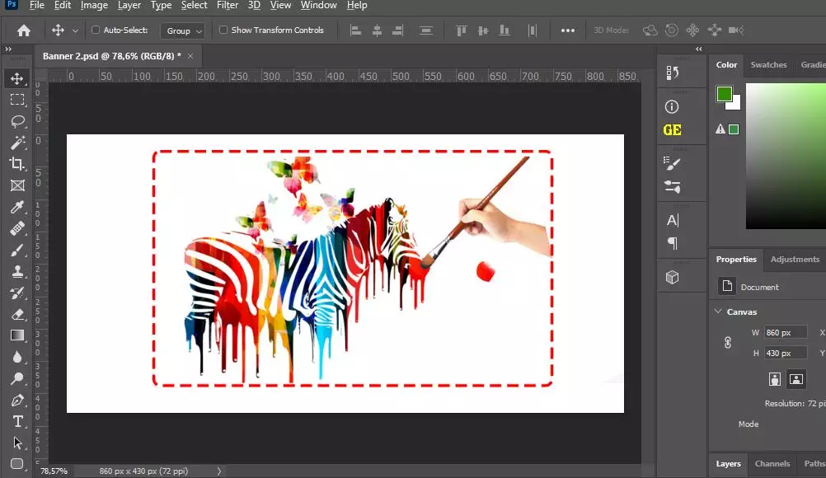The width and height of the screenshot is (826, 478).
Task: Select the Move tool
Action: 18,78
